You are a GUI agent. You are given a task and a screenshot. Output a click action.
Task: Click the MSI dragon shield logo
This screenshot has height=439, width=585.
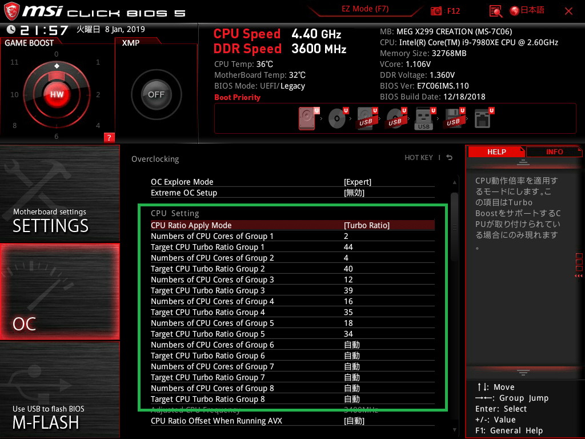coord(11,11)
